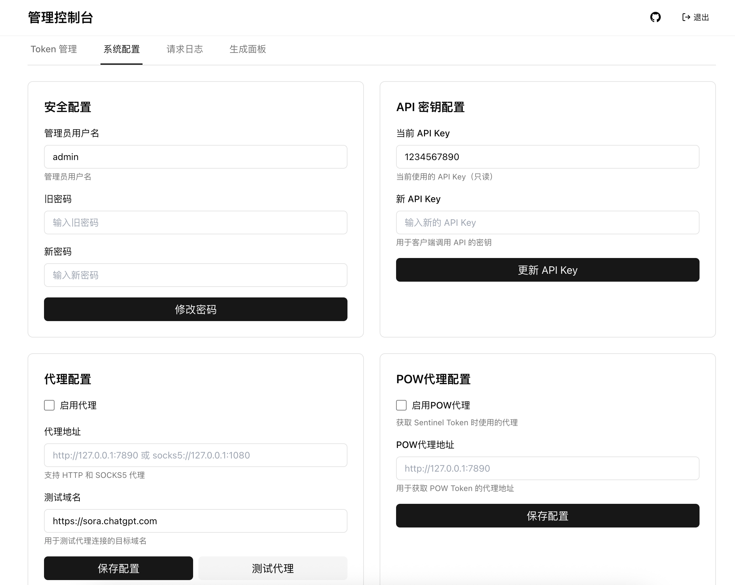The height and width of the screenshot is (585, 735).
Task: Save proxy settings with 保存配置 in 代理配置
Action: pyautogui.click(x=118, y=568)
